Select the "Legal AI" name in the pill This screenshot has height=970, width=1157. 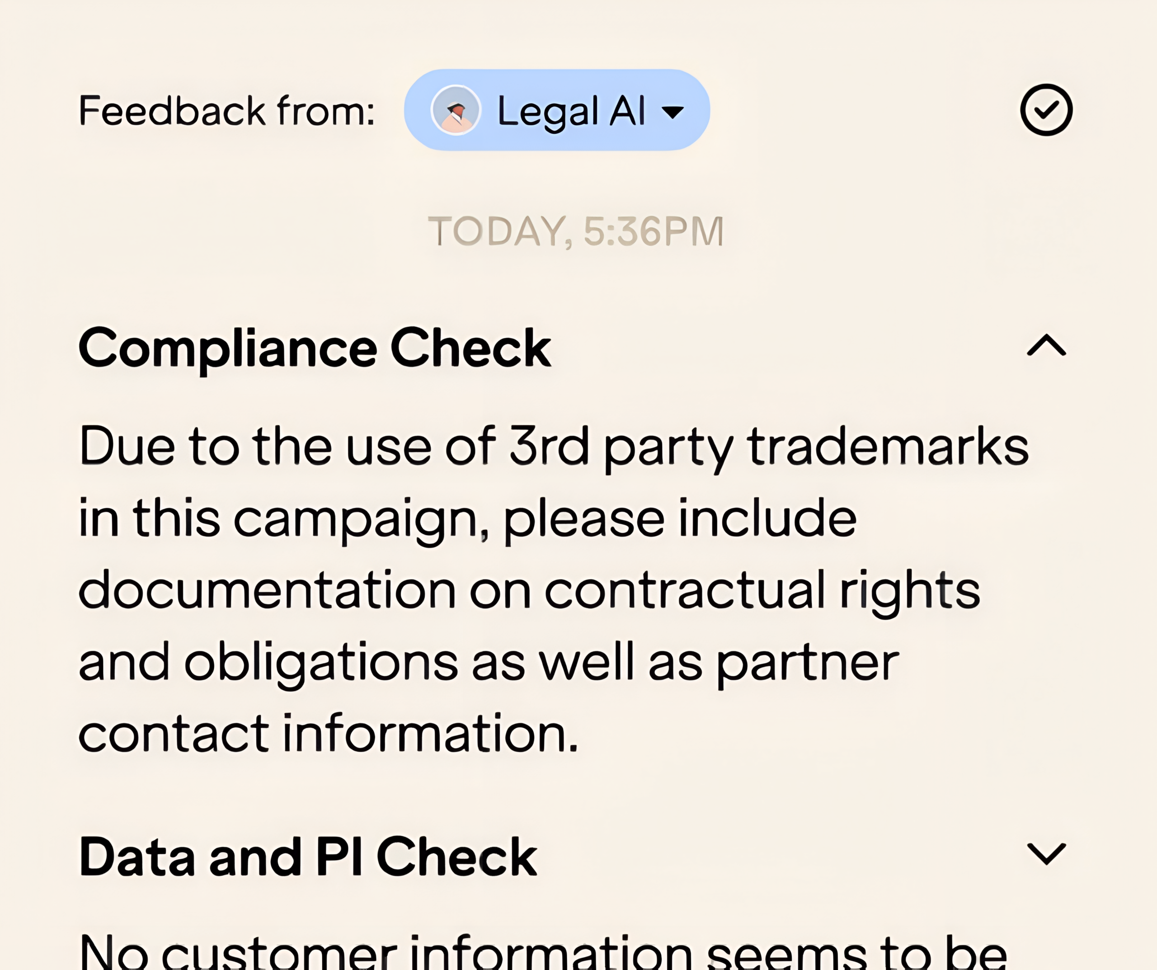tap(571, 111)
